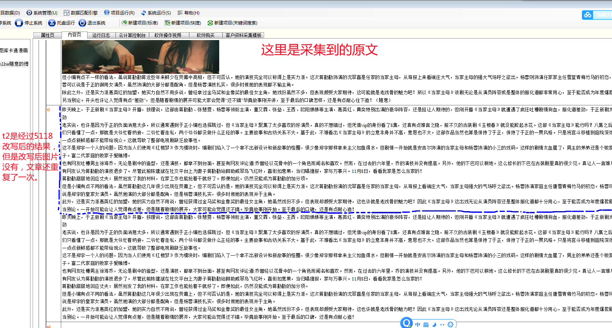Screen dimensions: 612x328
Task: Click the Q input method logo
Action: point(407,323)
